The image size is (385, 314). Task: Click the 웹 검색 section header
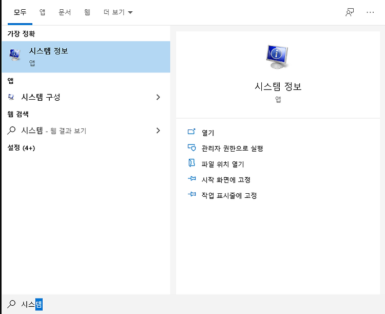coord(18,114)
